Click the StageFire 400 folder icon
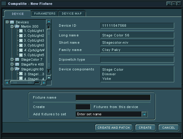 coord(17,64)
